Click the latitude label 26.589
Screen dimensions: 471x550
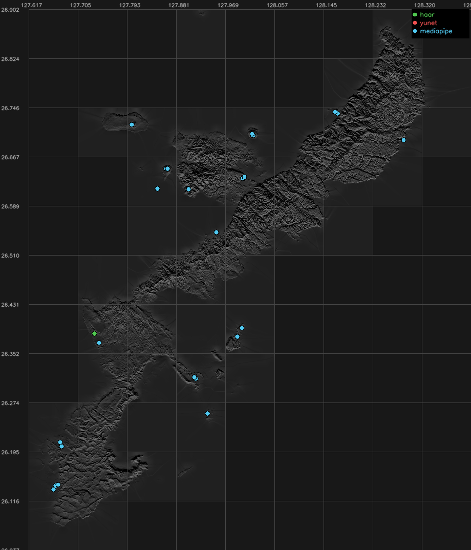pos(10,206)
